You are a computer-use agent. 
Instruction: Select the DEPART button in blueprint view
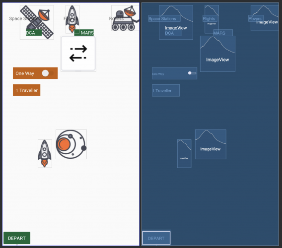point(156,238)
